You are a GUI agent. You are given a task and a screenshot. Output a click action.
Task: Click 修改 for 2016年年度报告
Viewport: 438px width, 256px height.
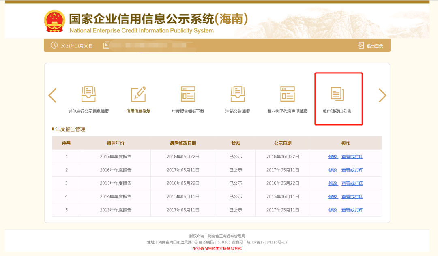pyautogui.click(x=333, y=170)
